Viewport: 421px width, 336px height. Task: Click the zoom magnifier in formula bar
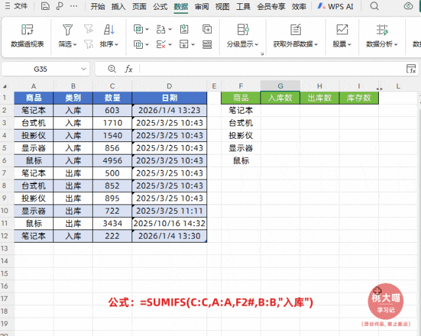pos(112,69)
